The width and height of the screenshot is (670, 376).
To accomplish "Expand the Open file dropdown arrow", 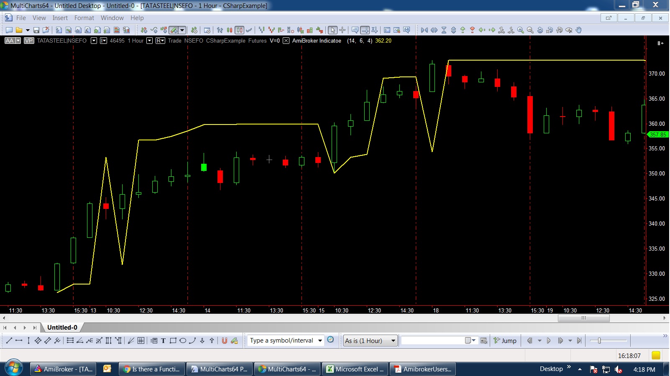I will point(28,30).
